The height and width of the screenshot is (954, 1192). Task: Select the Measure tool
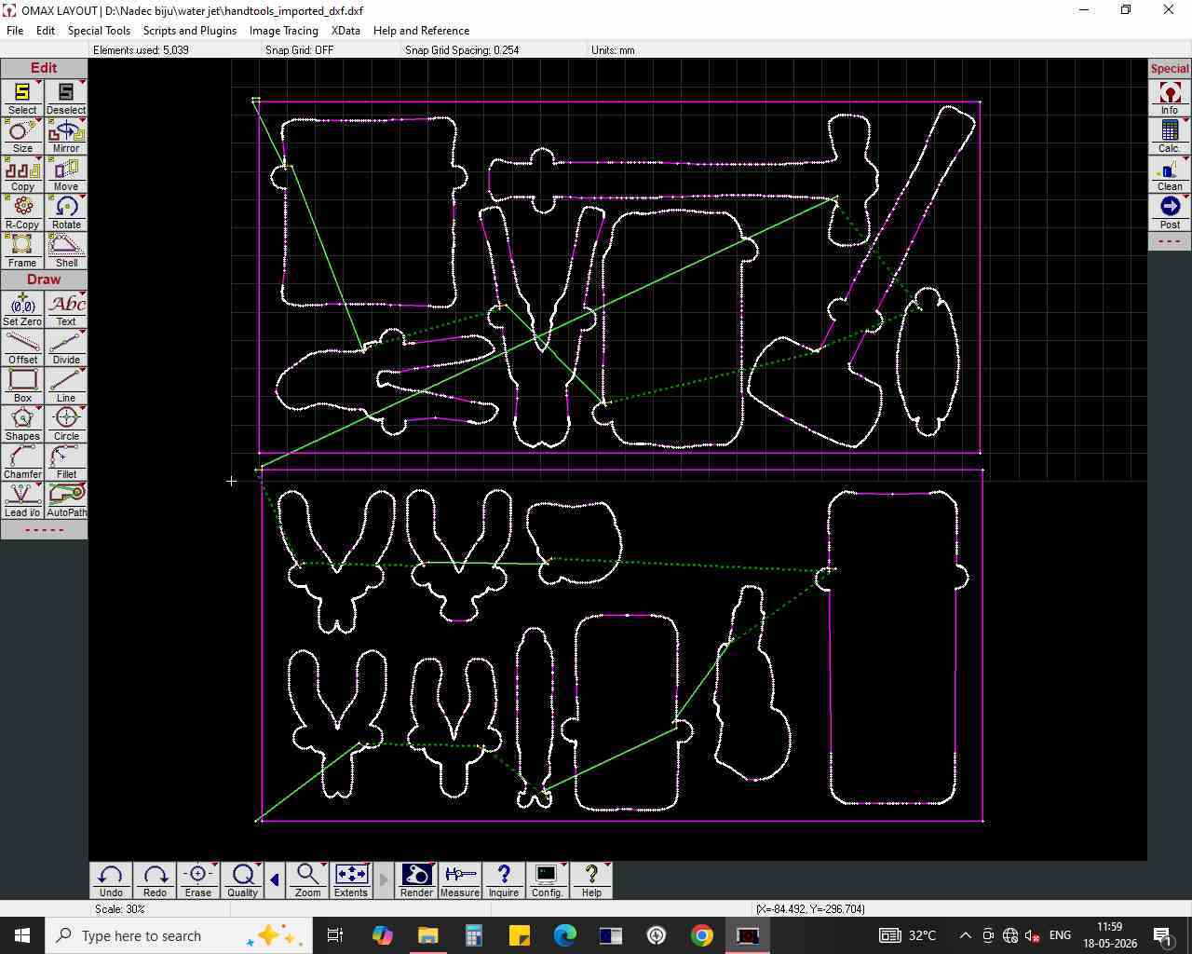(x=460, y=880)
